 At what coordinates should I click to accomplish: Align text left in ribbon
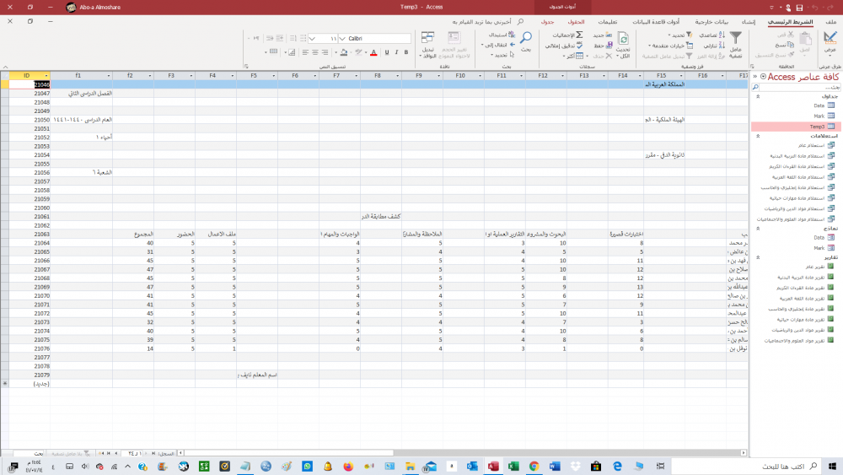coord(305,52)
